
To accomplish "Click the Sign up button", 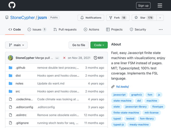I will pos(143,5).
